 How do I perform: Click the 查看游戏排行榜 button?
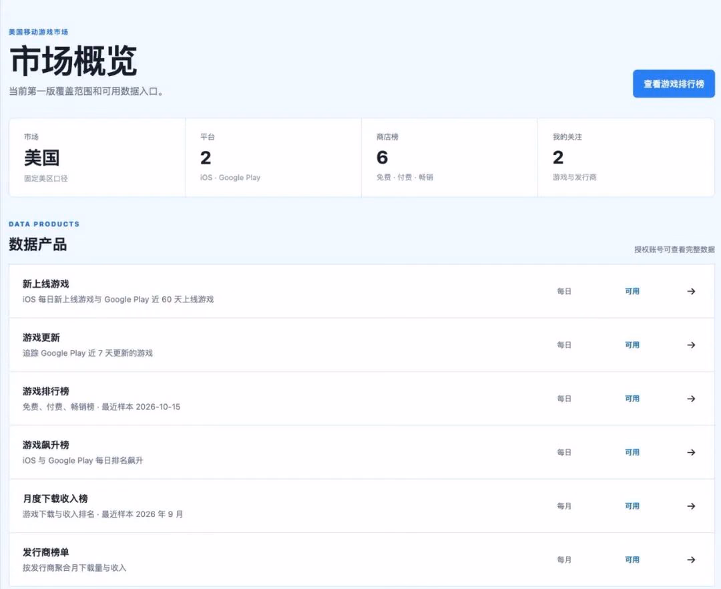(x=674, y=83)
